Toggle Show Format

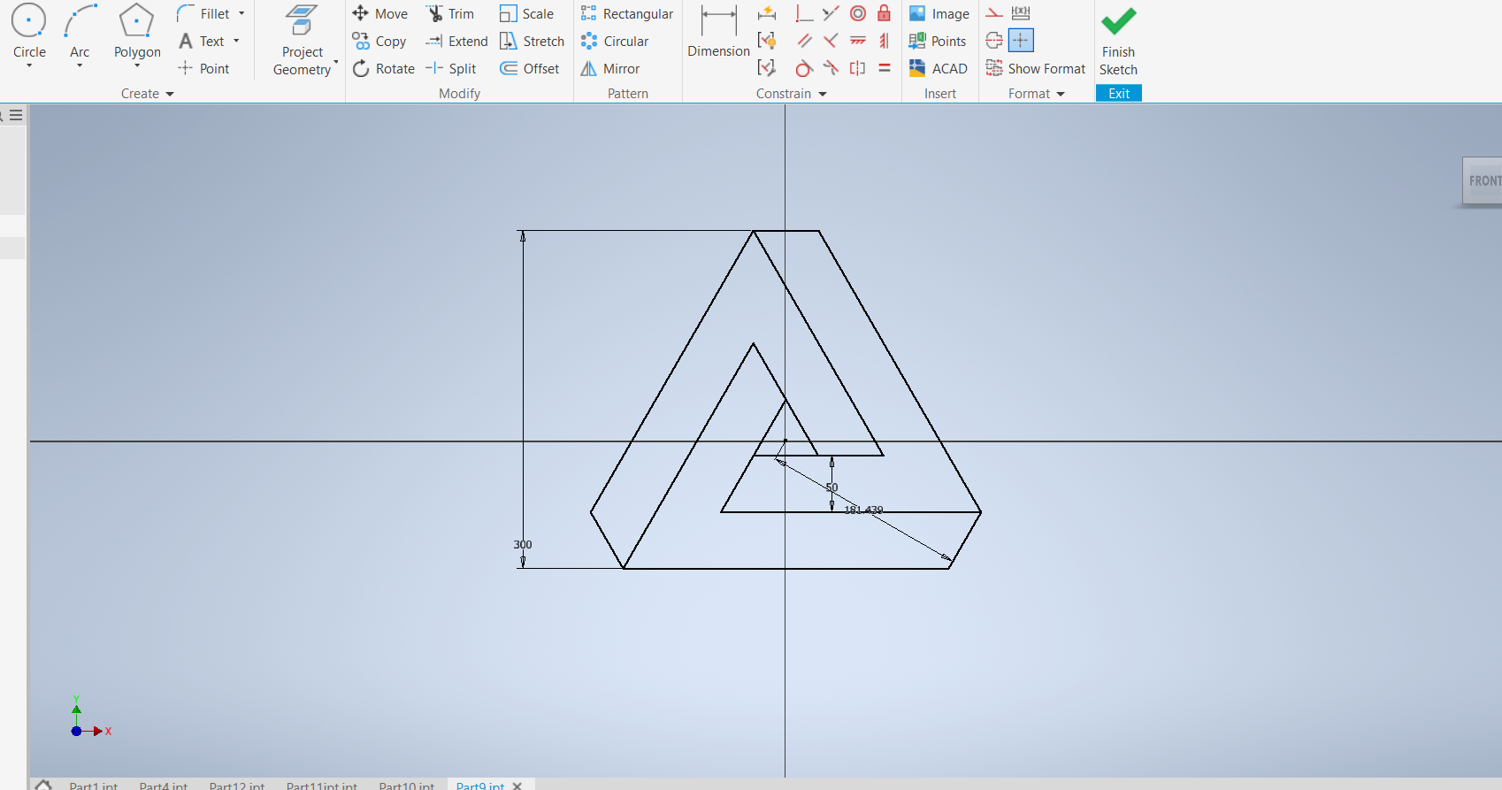click(1035, 68)
